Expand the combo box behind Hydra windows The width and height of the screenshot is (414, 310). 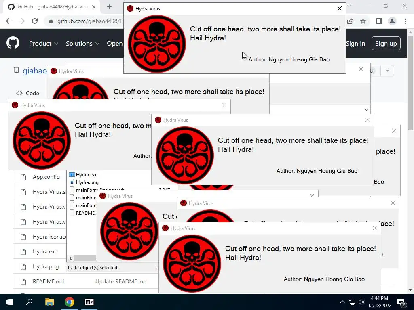[x=366, y=109]
